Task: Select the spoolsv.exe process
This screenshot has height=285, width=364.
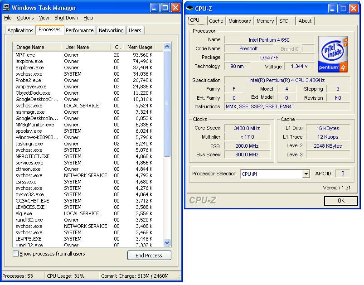Action: [x=84, y=131]
